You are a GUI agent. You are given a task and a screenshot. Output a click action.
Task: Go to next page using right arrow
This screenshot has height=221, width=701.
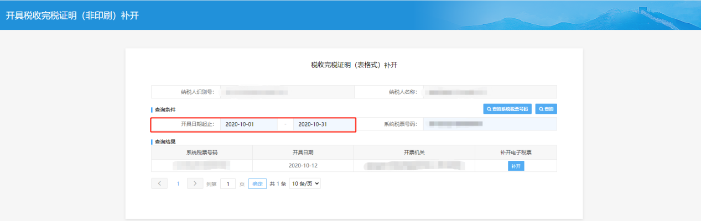pyautogui.click(x=195, y=183)
